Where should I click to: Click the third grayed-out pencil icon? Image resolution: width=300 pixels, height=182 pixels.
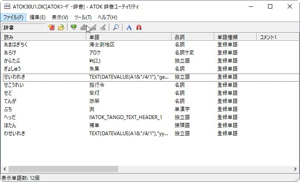pyautogui.click(x=103, y=28)
